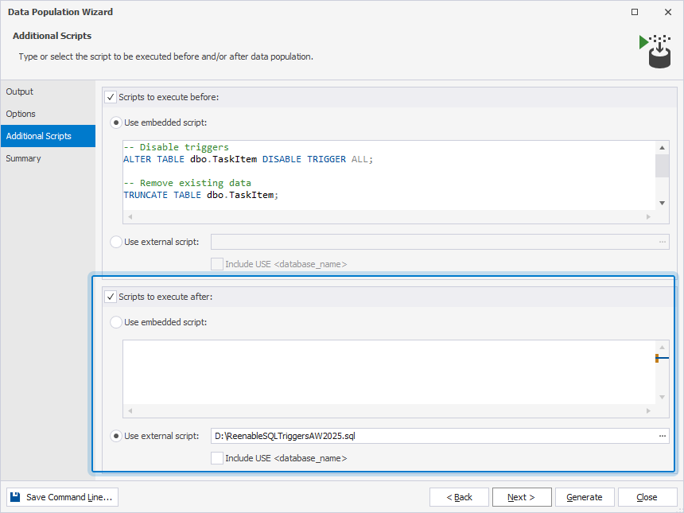
Task: Click the -- Remove existing data comment
Action: pyautogui.click(x=187, y=183)
